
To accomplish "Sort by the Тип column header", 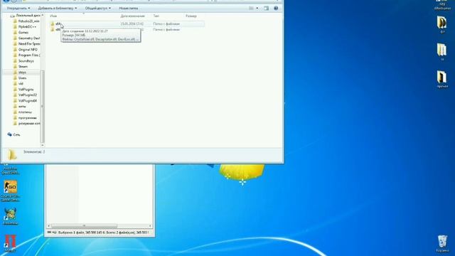I will (156, 16).
